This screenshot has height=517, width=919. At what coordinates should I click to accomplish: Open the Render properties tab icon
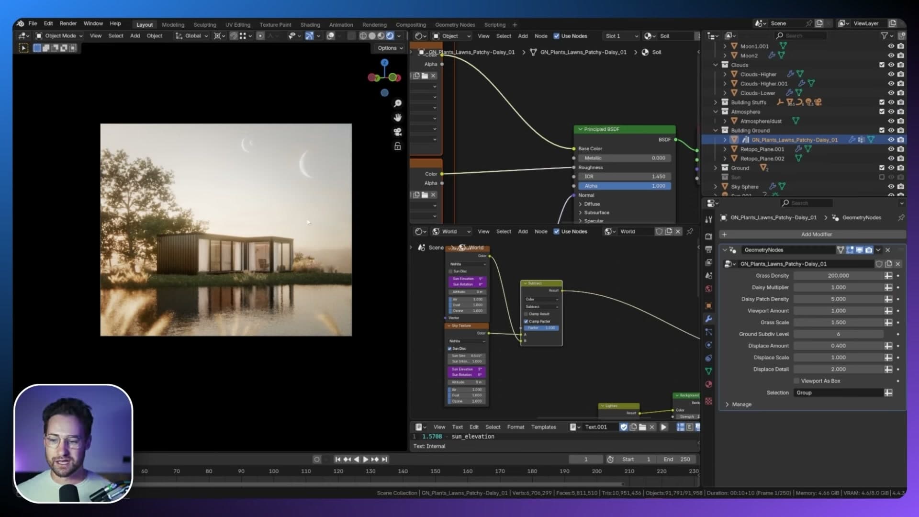pos(709,236)
